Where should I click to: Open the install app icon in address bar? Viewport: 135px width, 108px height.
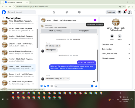tap(120, 7)
